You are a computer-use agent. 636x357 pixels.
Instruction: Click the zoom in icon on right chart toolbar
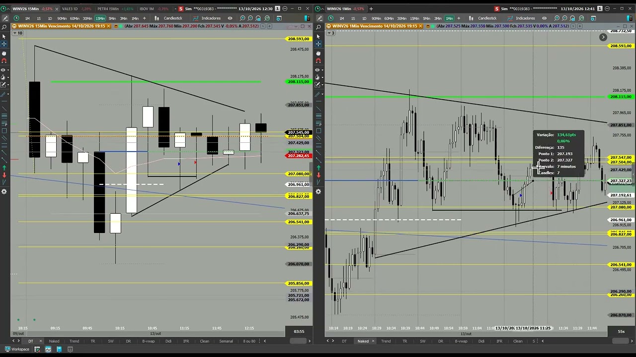point(556,18)
